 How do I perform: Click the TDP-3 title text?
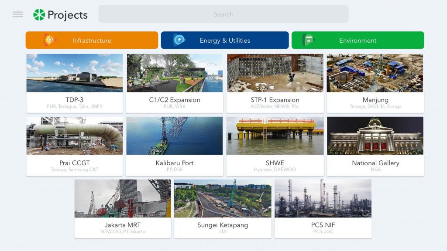[74, 100]
